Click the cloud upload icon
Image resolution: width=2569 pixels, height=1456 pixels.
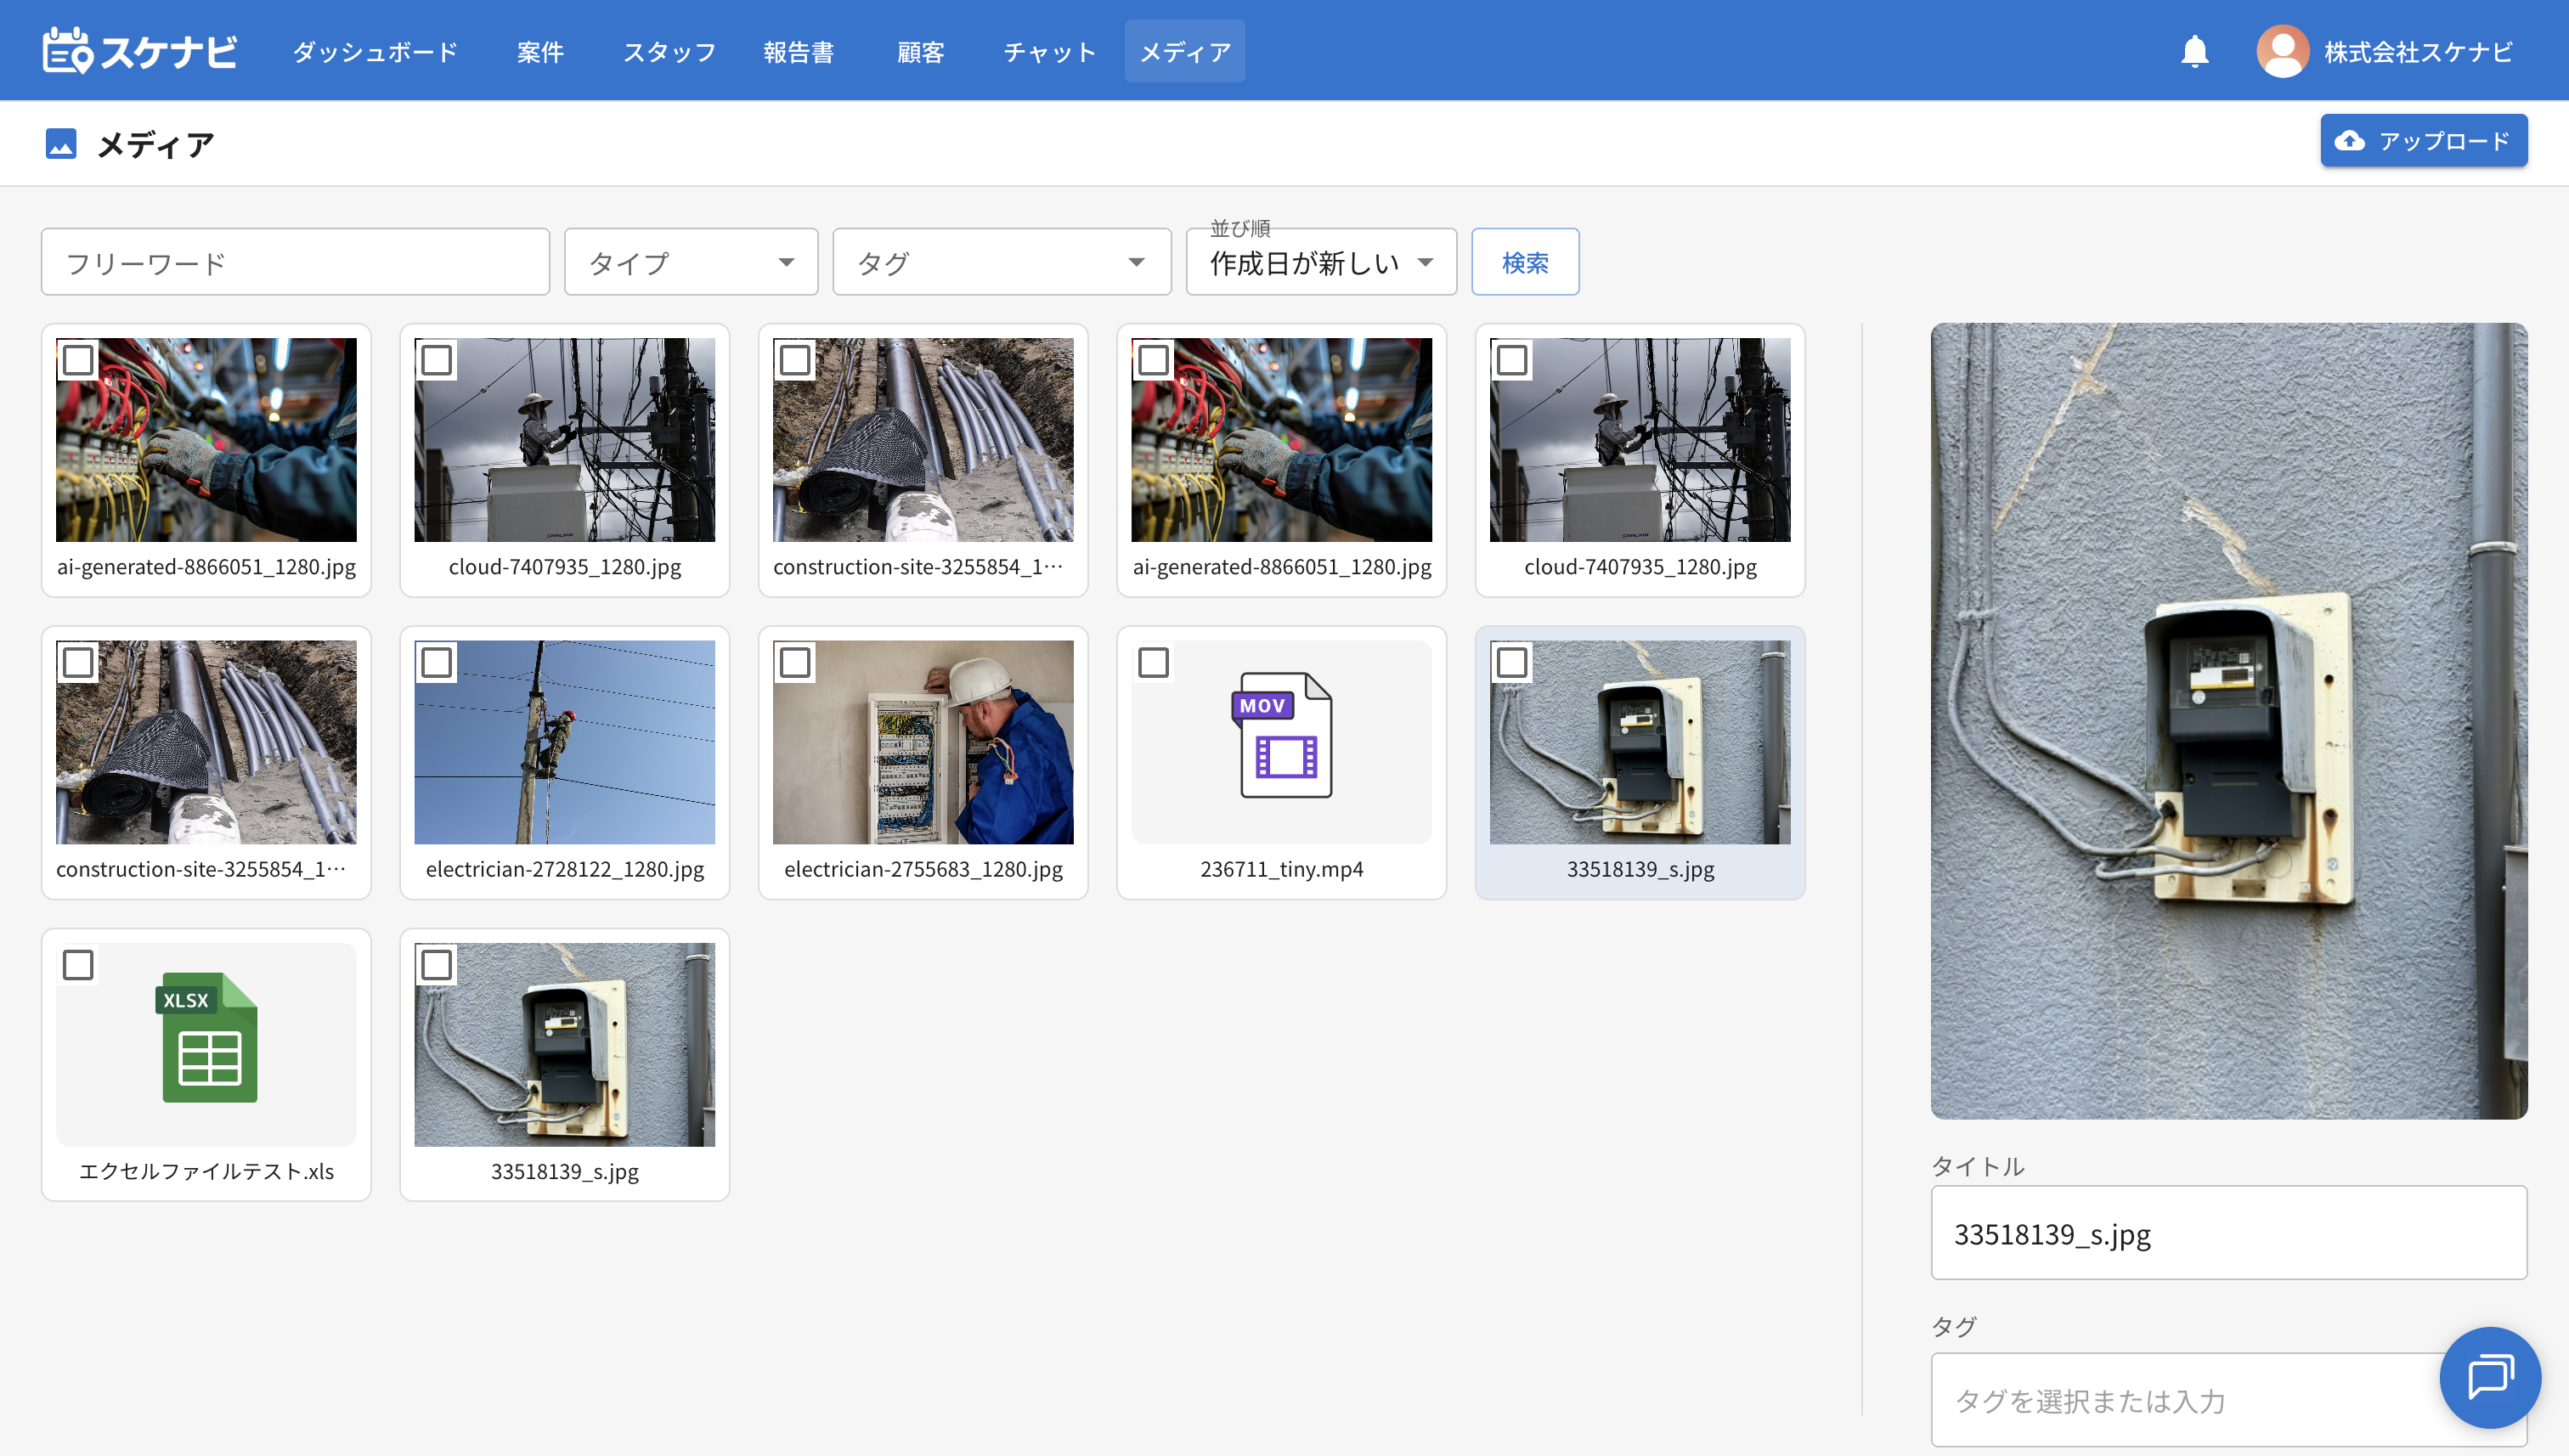coord(2349,141)
